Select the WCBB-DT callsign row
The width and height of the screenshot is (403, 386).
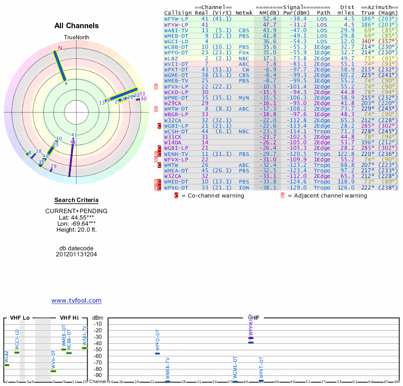176,47
